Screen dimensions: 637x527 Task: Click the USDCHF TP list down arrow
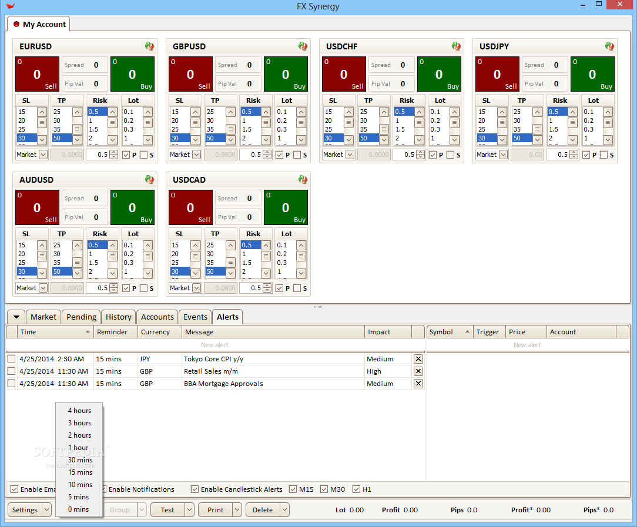click(384, 140)
